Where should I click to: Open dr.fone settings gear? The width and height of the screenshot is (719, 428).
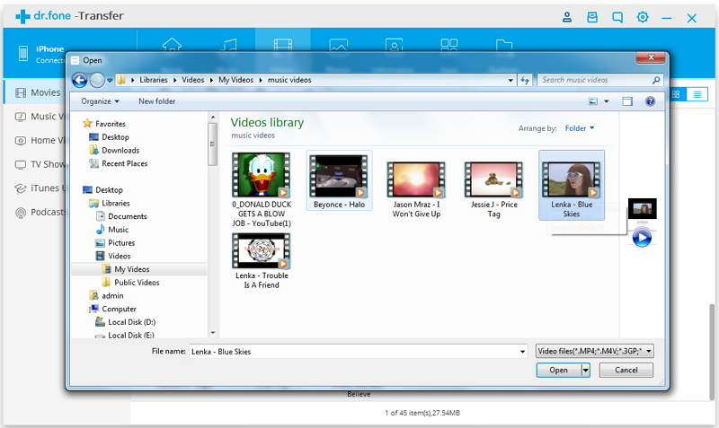[643, 17]
